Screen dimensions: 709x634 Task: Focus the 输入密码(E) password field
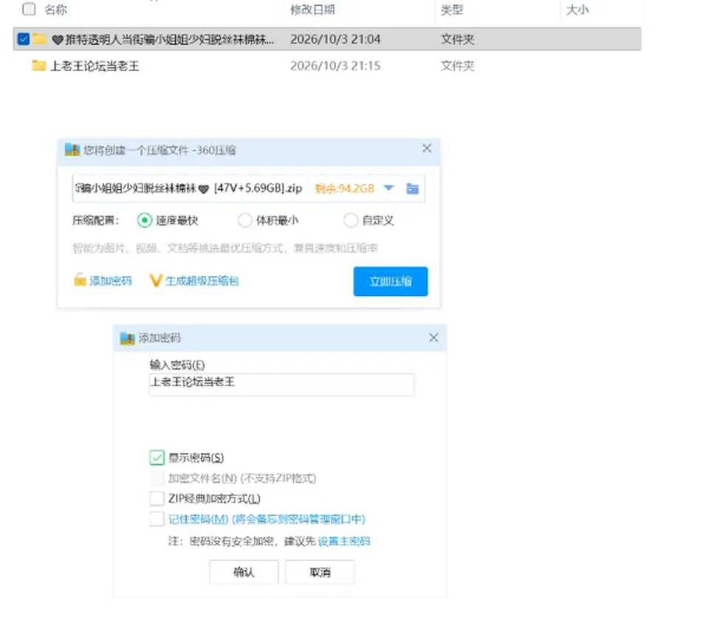tap(281, 384)
